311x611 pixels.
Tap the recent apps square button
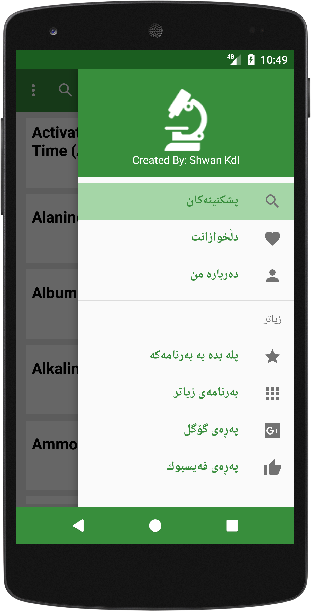[x=232, y=526]
